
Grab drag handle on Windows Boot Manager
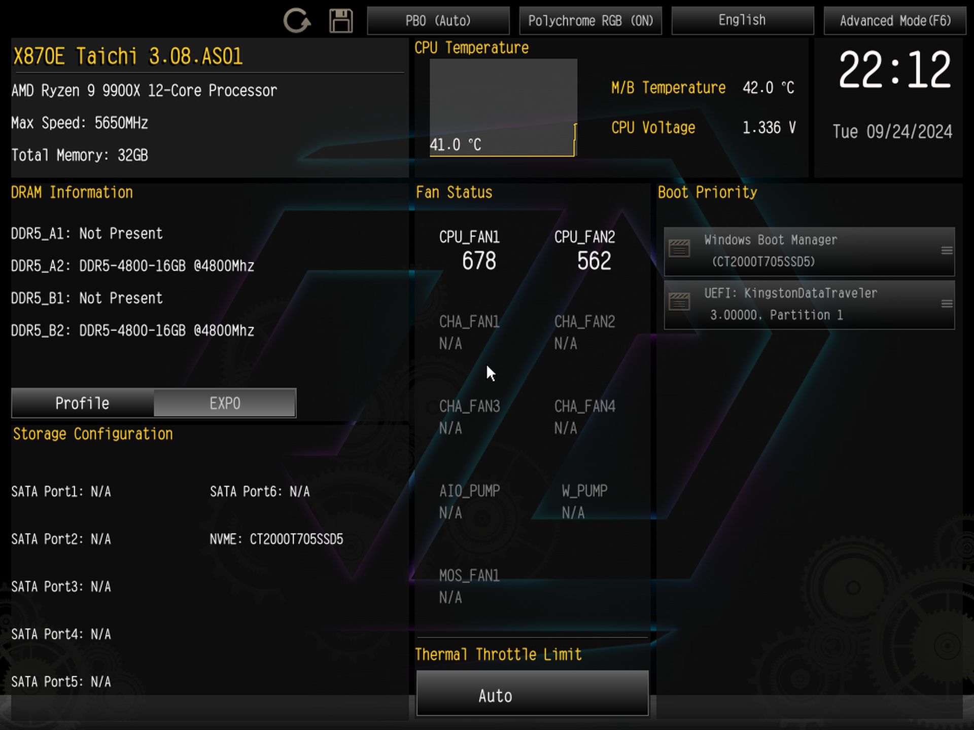click(946, 250)
